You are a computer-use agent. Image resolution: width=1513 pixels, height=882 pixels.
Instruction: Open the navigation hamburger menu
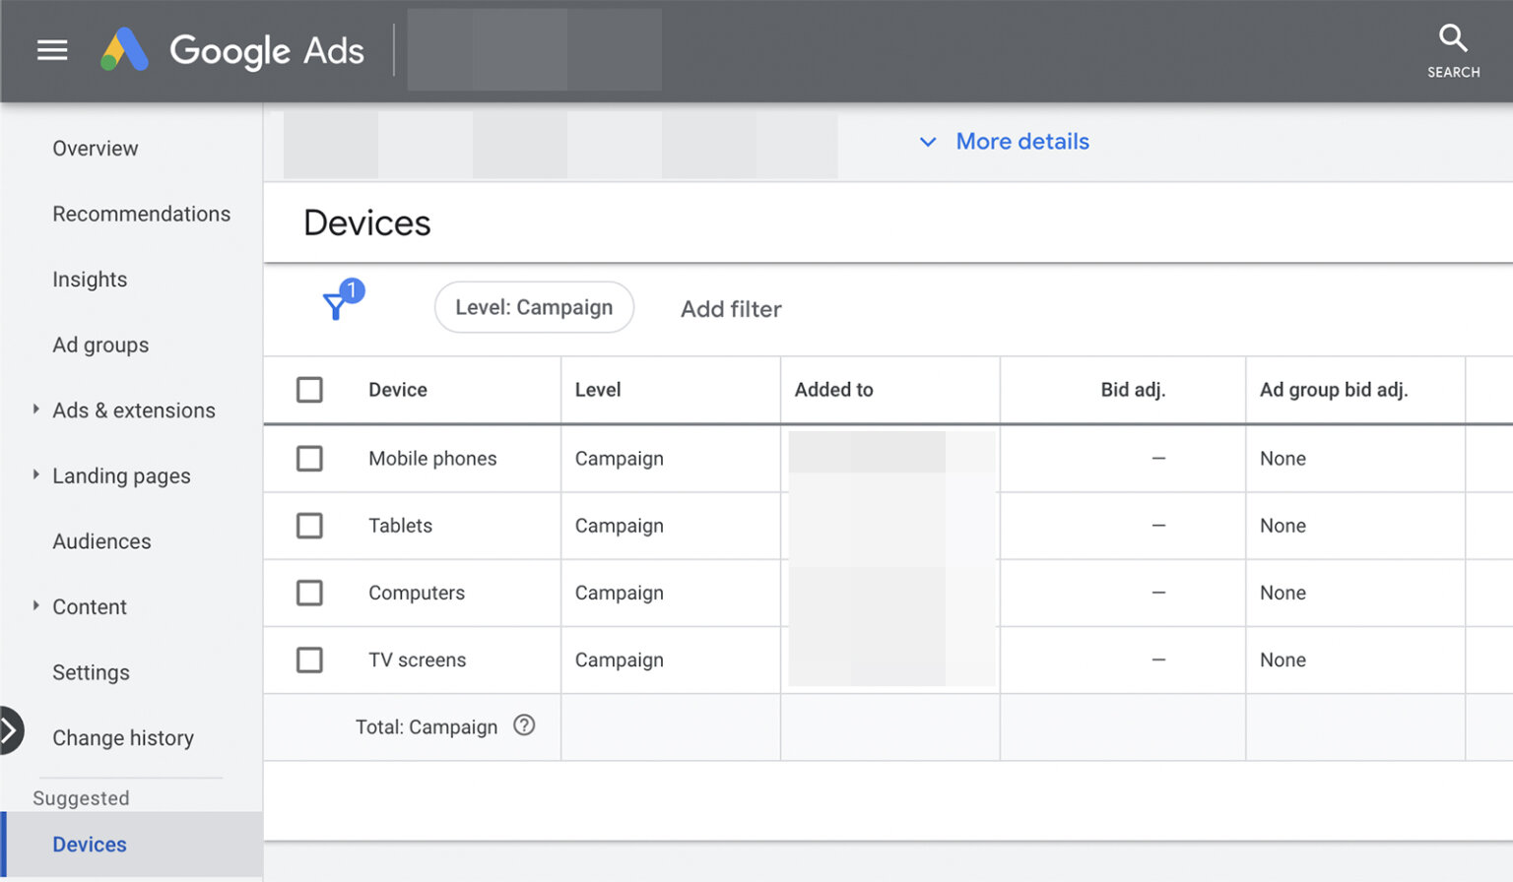click(x=51, y=50)
